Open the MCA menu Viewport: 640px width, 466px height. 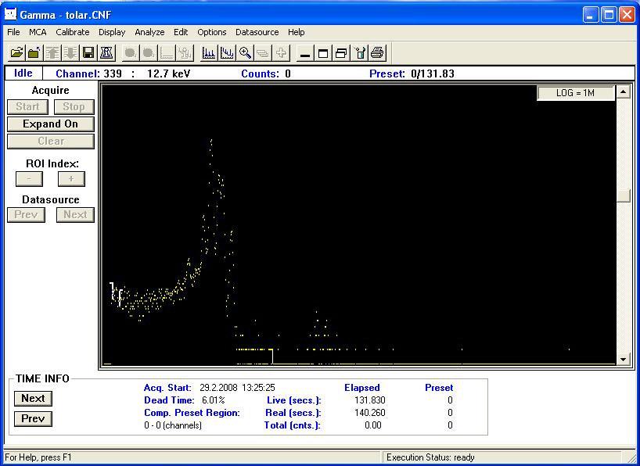pos(38,32)
